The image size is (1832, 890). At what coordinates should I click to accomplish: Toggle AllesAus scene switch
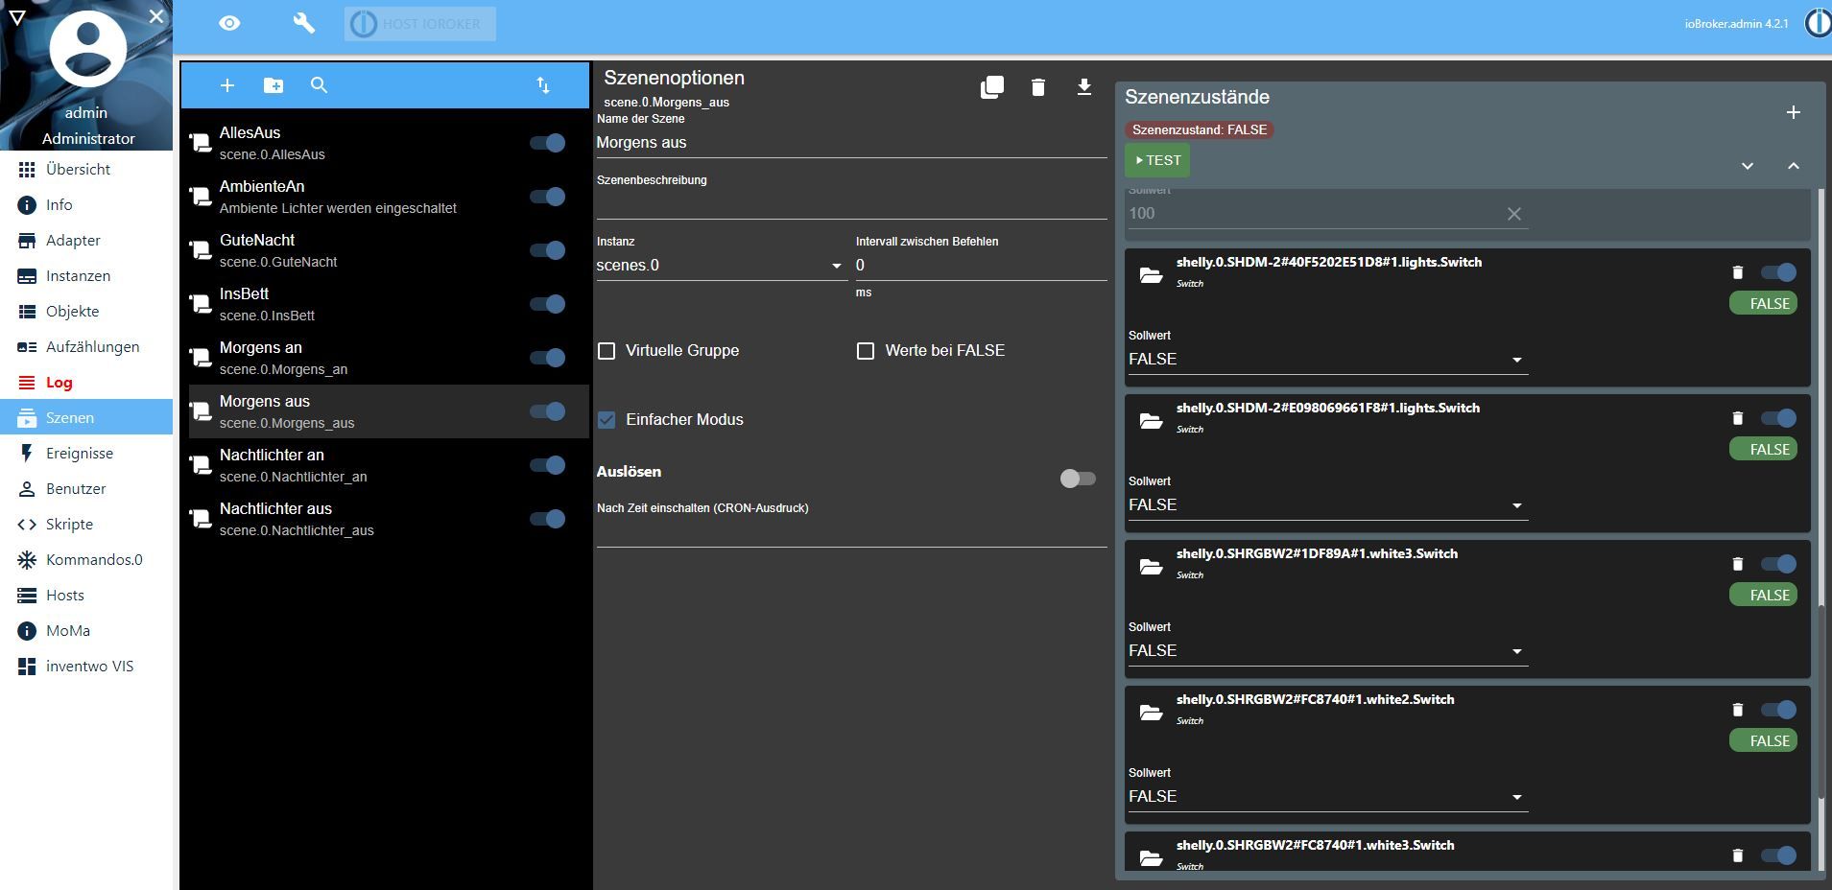548,143
